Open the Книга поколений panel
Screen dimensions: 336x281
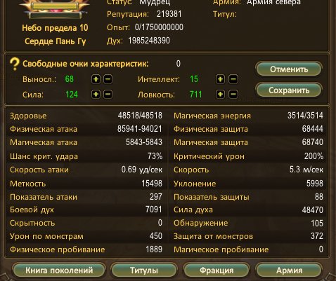coord(59,270)
